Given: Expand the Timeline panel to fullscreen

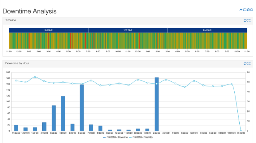Looking at the screenshot, I should pyautogui.click(x=249, y=21).
